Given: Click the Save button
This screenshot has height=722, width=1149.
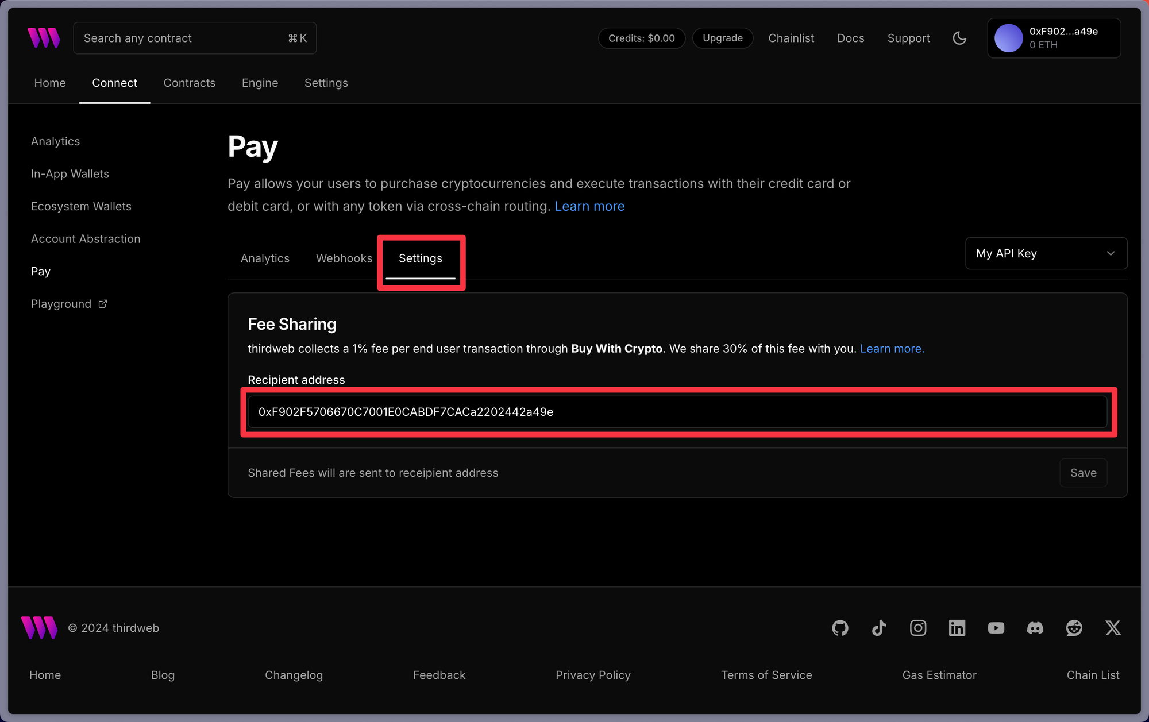Looking at the screenshot, I should coord(1083,473).
